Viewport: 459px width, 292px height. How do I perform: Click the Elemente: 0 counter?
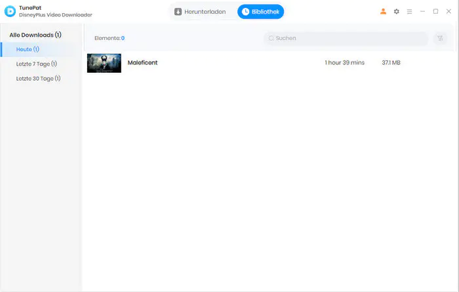pos(110,38)
